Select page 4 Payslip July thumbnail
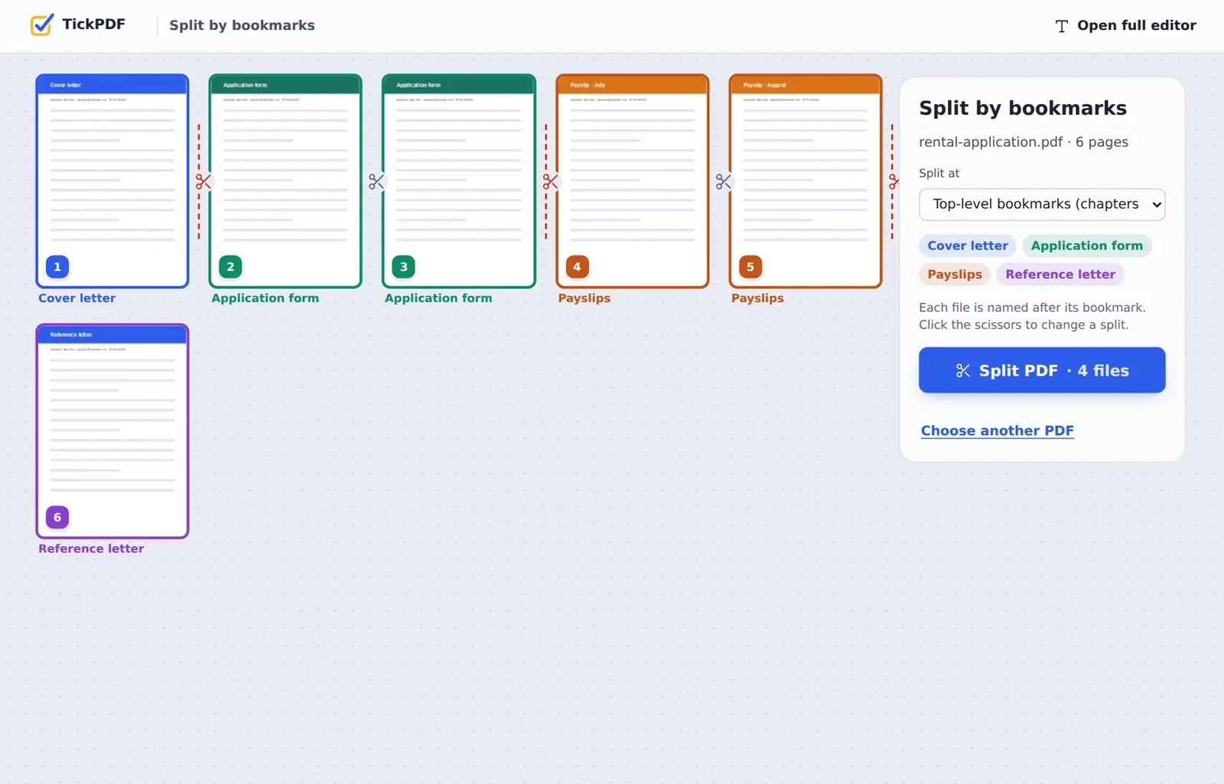Screen dimensions: 1224x784 (633, 181)
